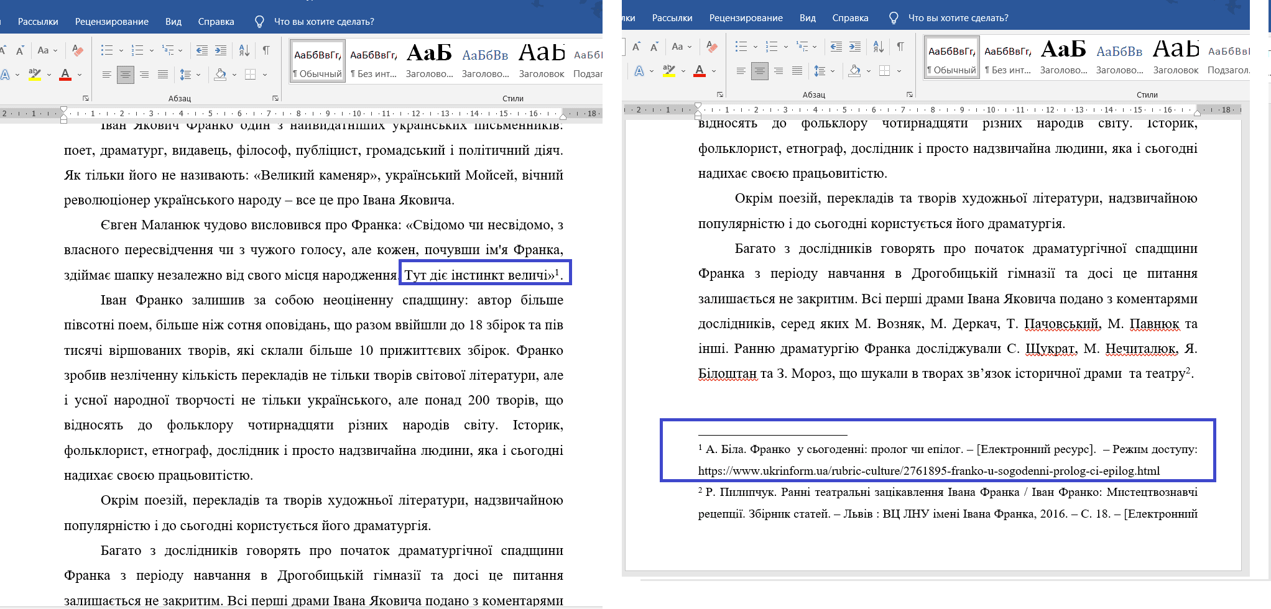The width and height of the screenshot is (1271, 609).
Task: Apply Подзагол. style in right window
Action: pos(1227,58)
